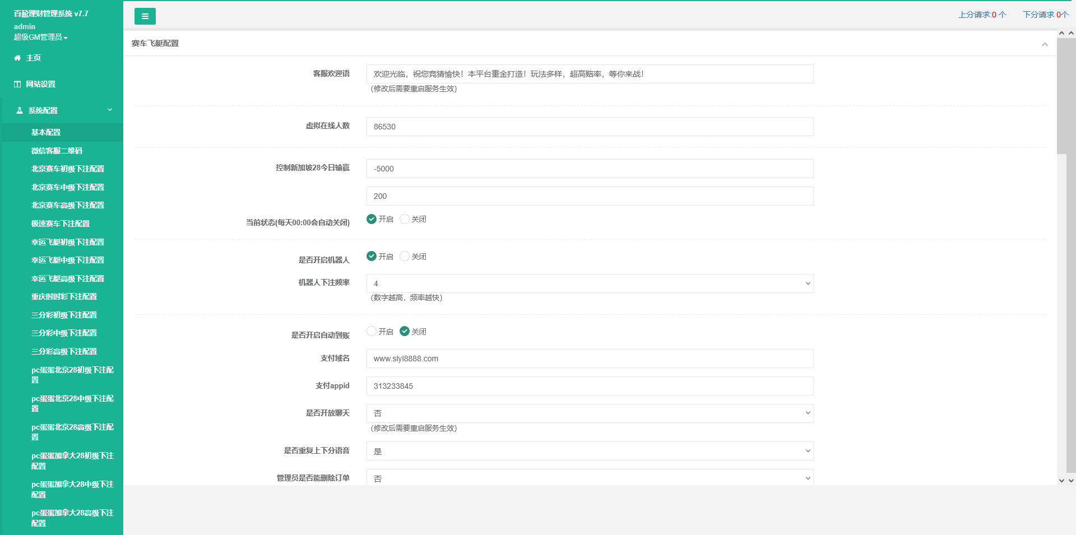1076x535 pixels.
Task: Open the 是否重复上下分语音 dropdown
Action: click(x=590, y=451)
